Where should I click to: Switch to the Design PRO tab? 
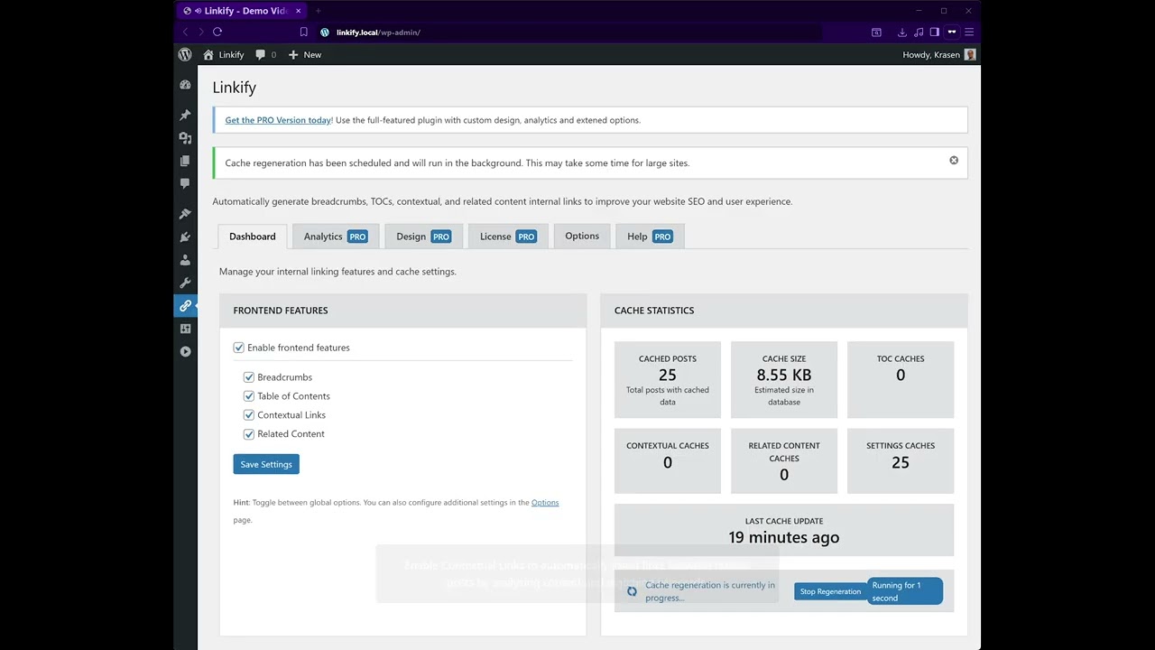(423, 237)
